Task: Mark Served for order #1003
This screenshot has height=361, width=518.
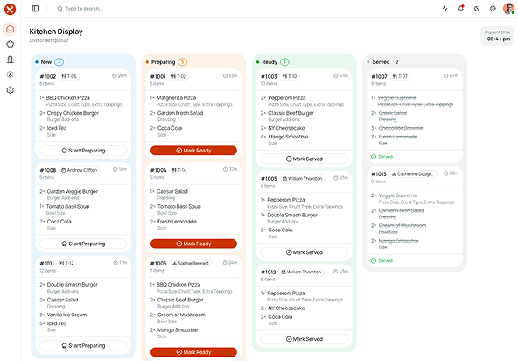Action: [x=304, y=159]
